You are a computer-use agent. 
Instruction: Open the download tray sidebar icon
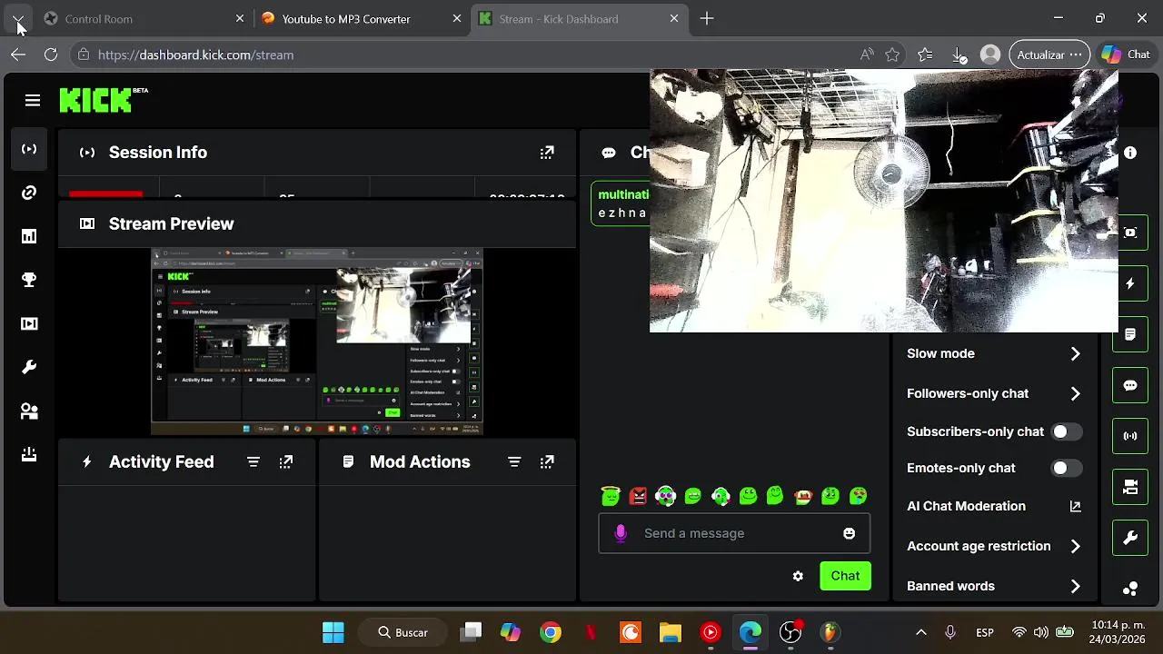(29, 454)
